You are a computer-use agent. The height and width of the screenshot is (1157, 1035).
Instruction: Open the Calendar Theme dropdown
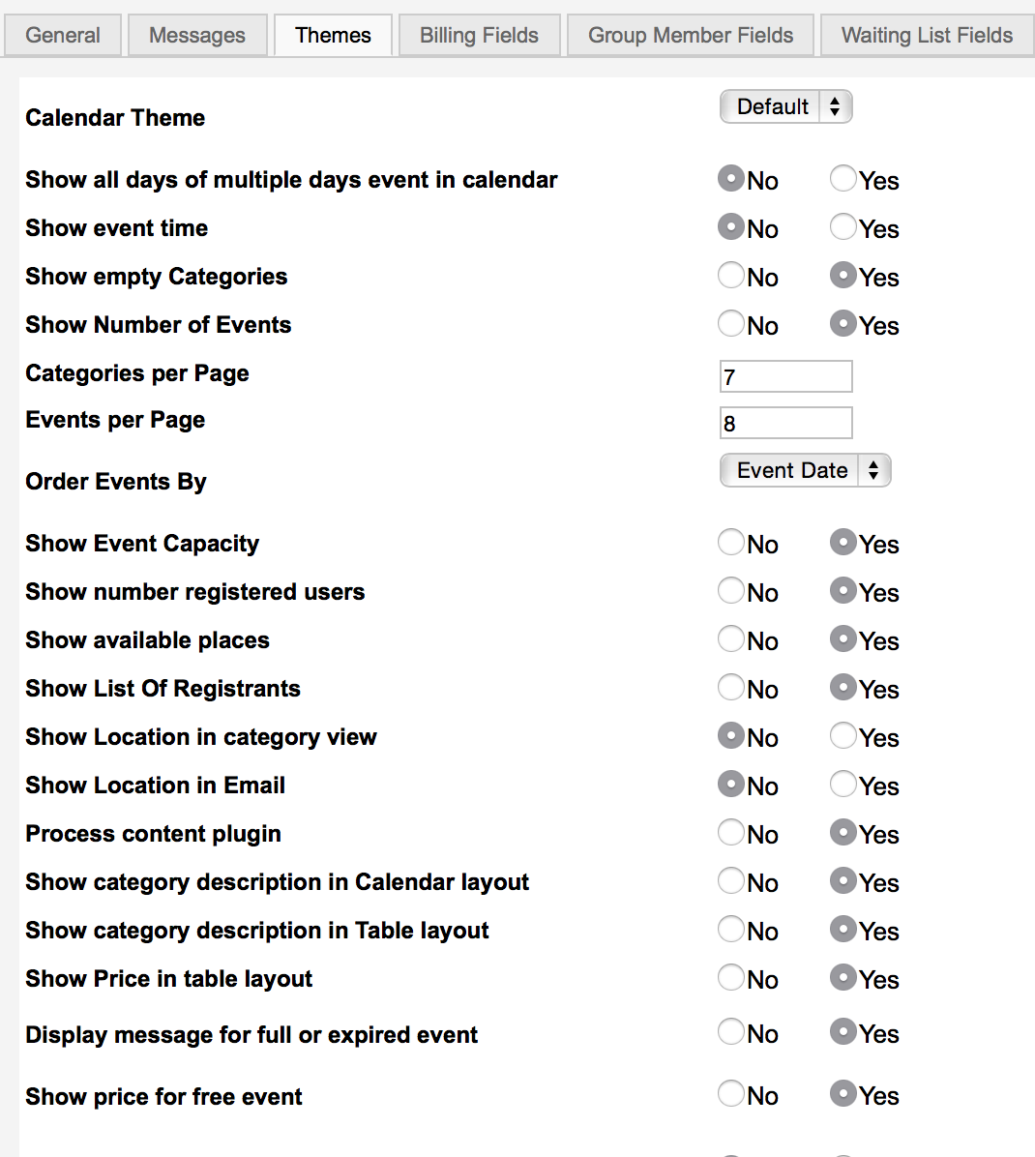785,106
